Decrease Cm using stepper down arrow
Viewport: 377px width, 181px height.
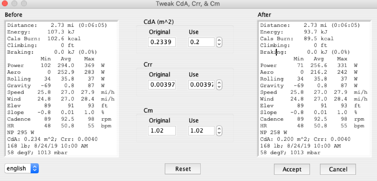pyautogui.click(x=219, y=133)
